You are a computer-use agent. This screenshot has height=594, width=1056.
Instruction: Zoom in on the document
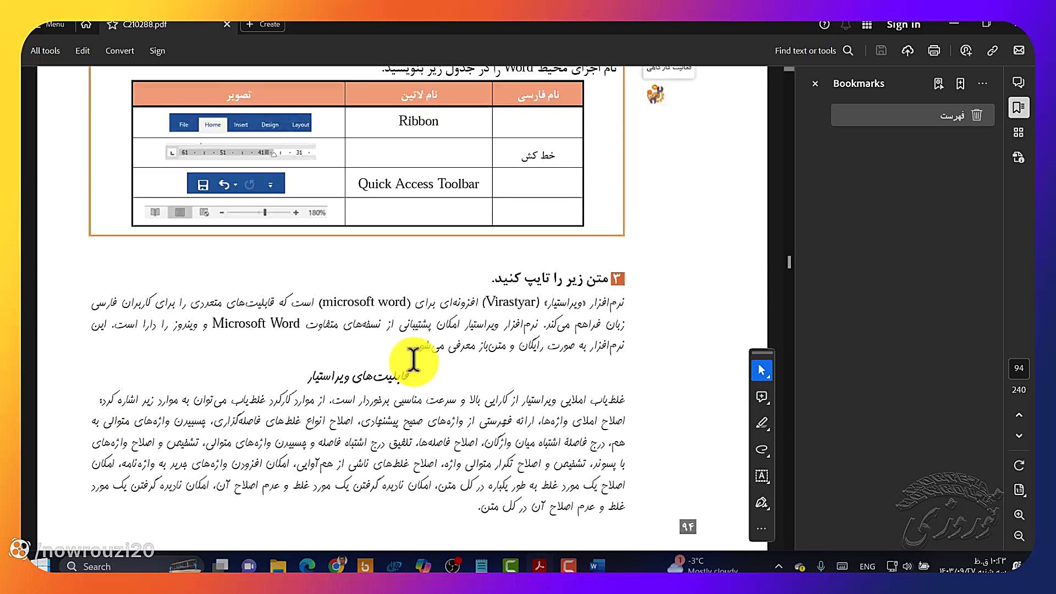click(x=1019, y=515)
